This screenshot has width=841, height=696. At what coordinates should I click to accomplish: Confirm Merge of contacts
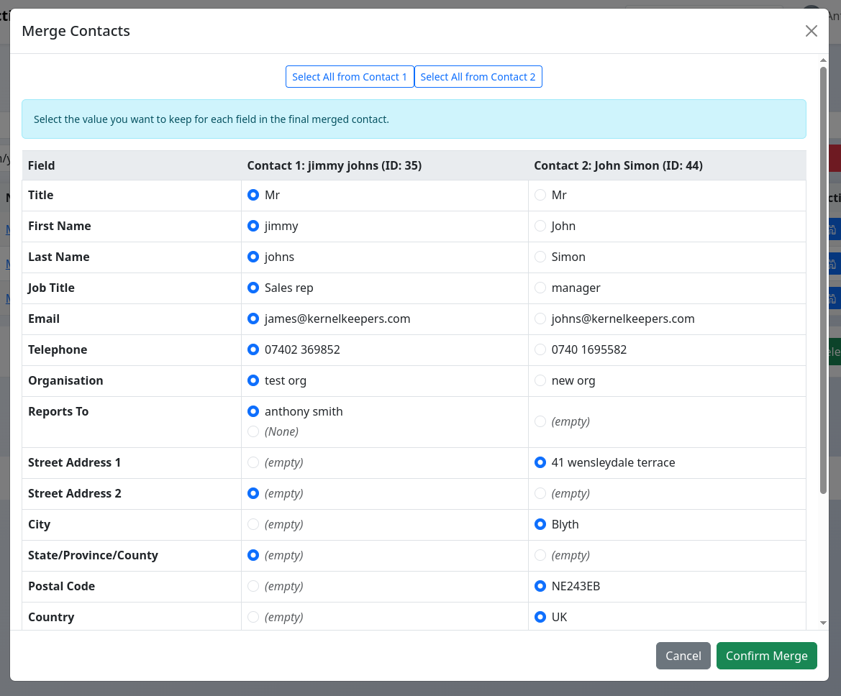[766, 656]
